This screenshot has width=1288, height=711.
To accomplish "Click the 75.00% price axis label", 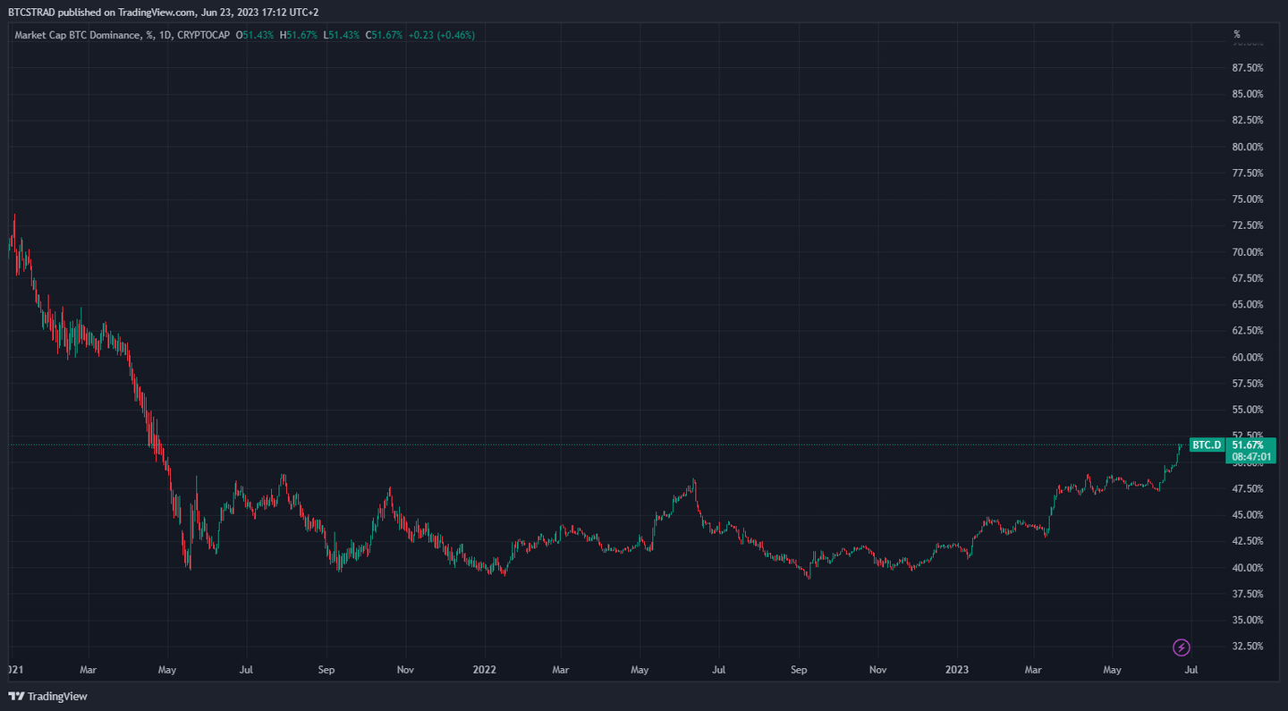I will pyautogui.click(x=1247, y=199).
